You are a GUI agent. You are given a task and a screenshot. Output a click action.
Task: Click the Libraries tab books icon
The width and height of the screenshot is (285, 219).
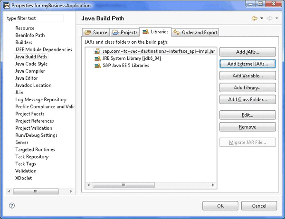pos(146,32)
